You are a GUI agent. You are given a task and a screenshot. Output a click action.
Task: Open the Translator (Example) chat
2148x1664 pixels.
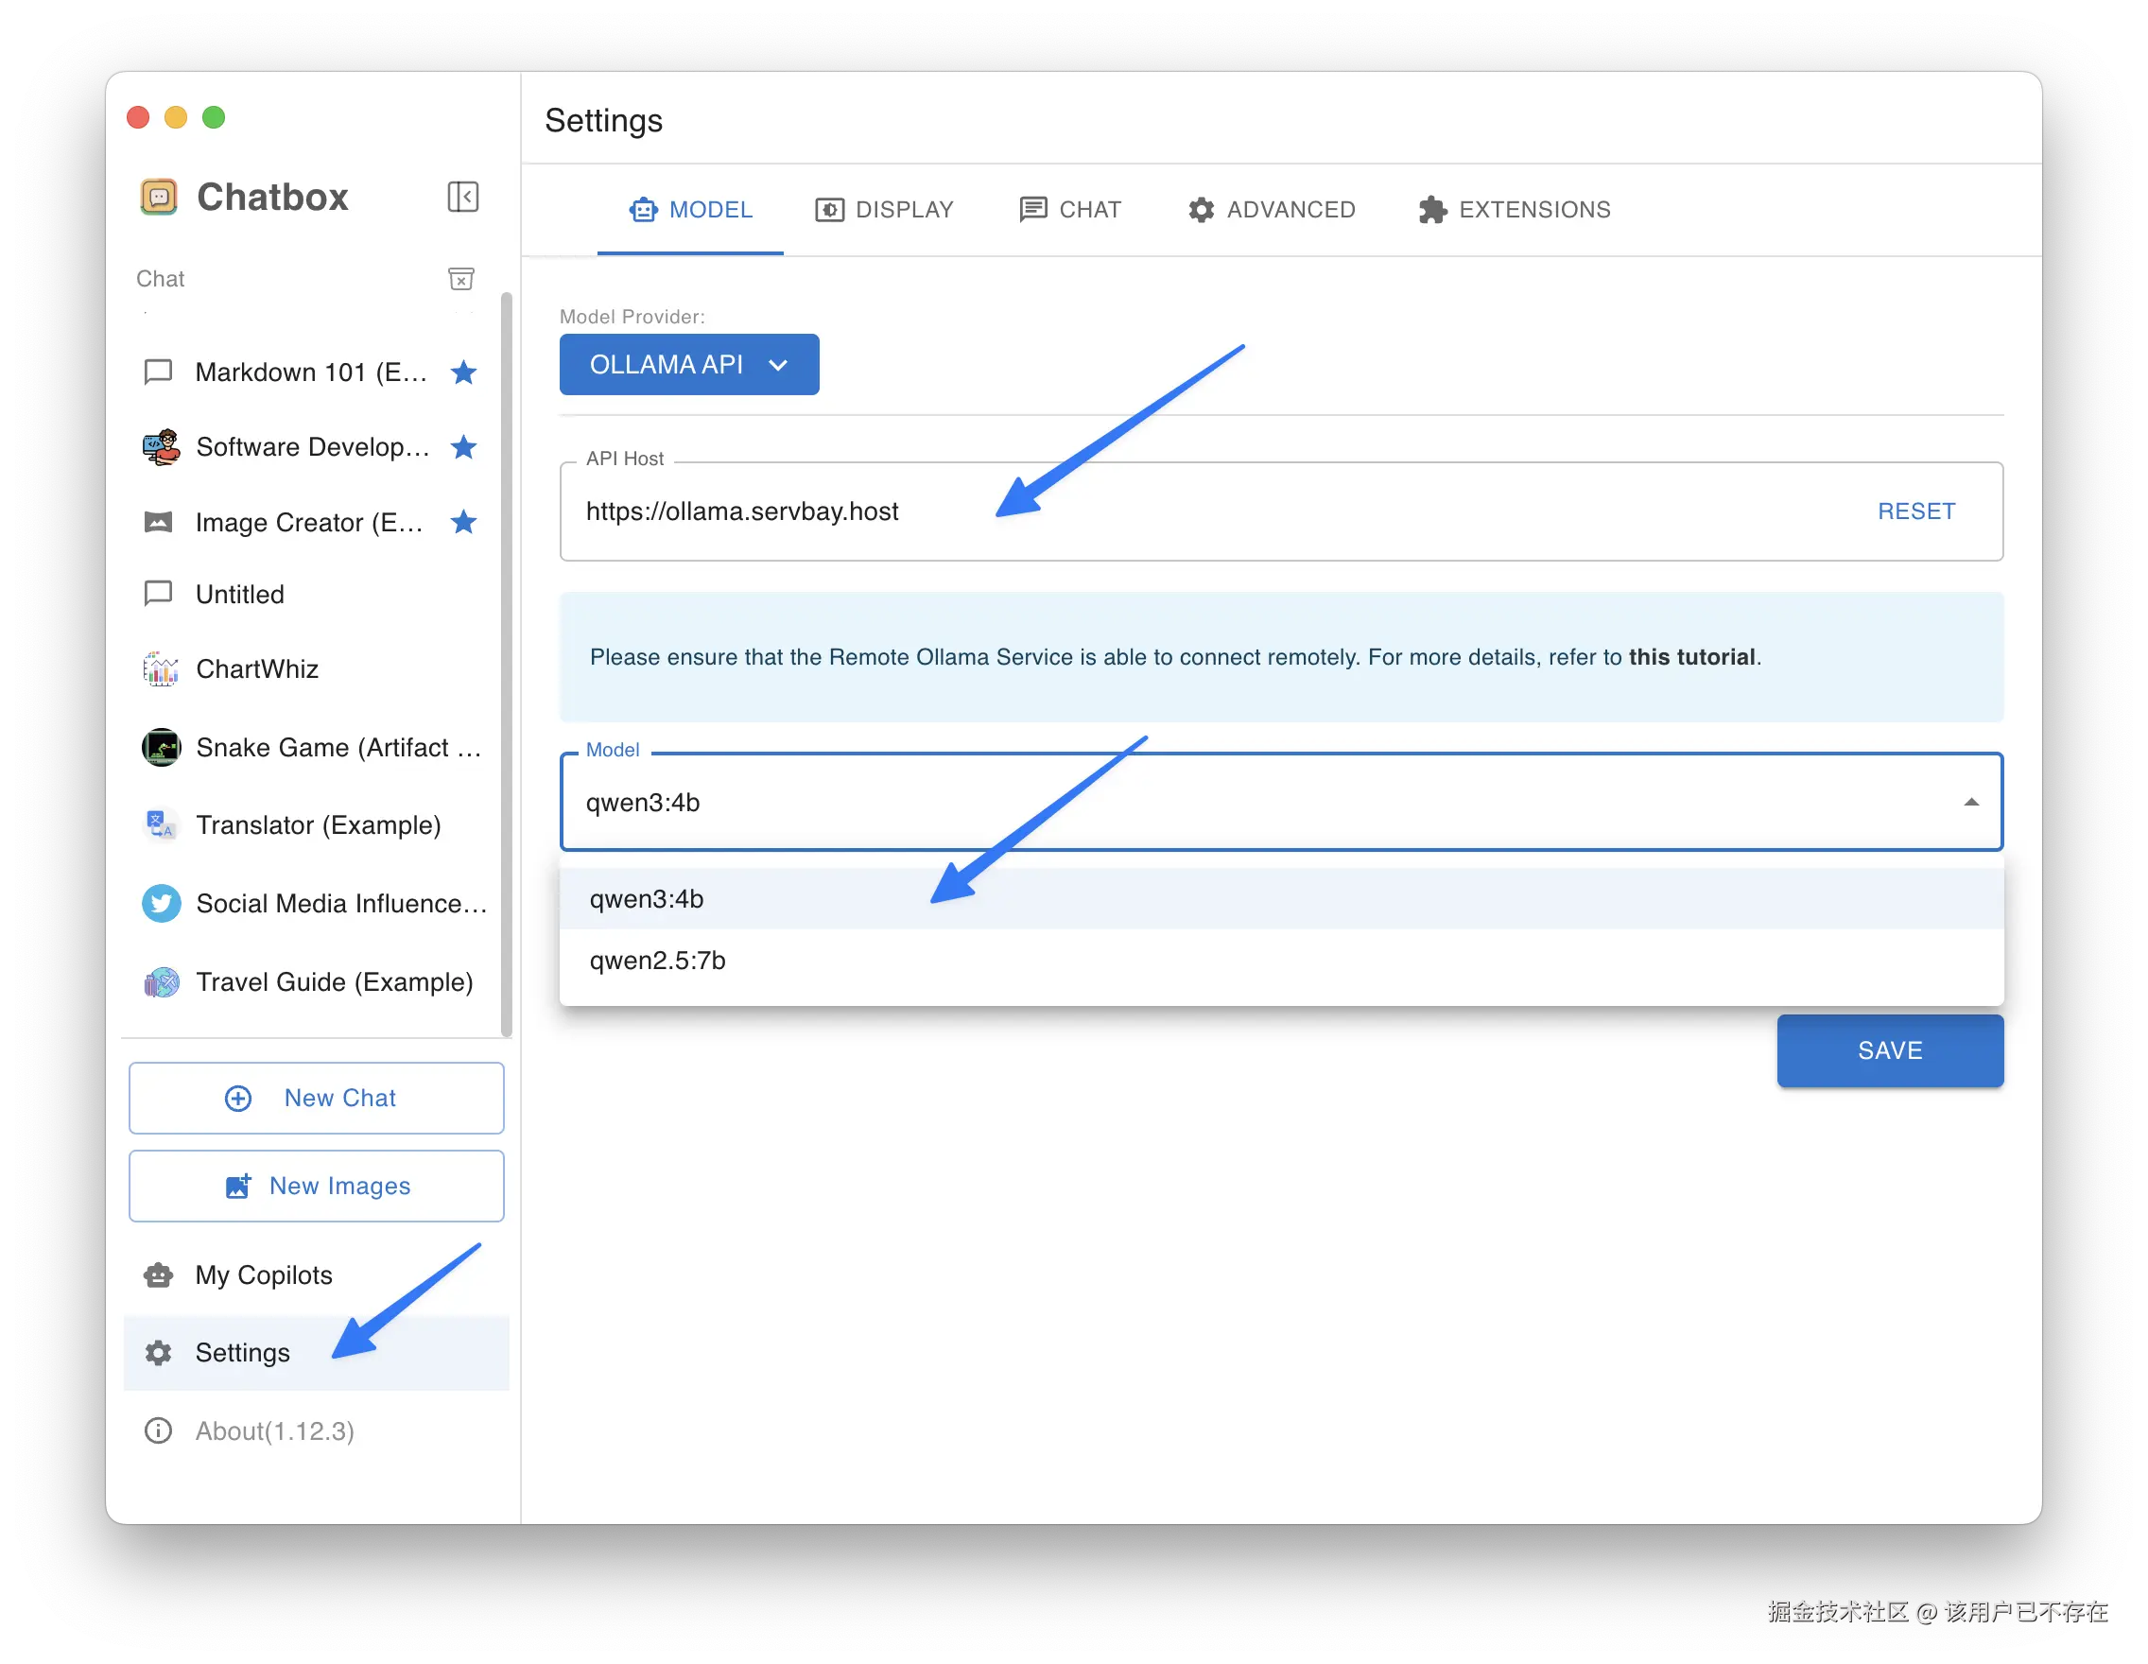pyautogui.click(x=317, y=825)
